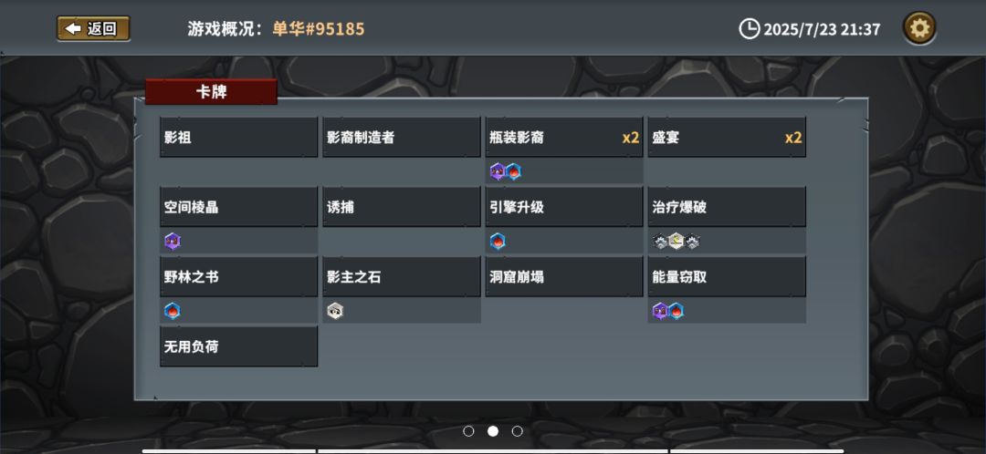The width and height of the screenshot is (986, 454).
Task: Click the player name 单华#95185
Action: pyautogui.click(x=319, y=29)
